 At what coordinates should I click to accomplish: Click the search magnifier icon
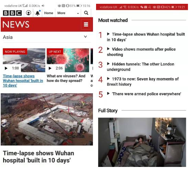click(x=86, y=13)
